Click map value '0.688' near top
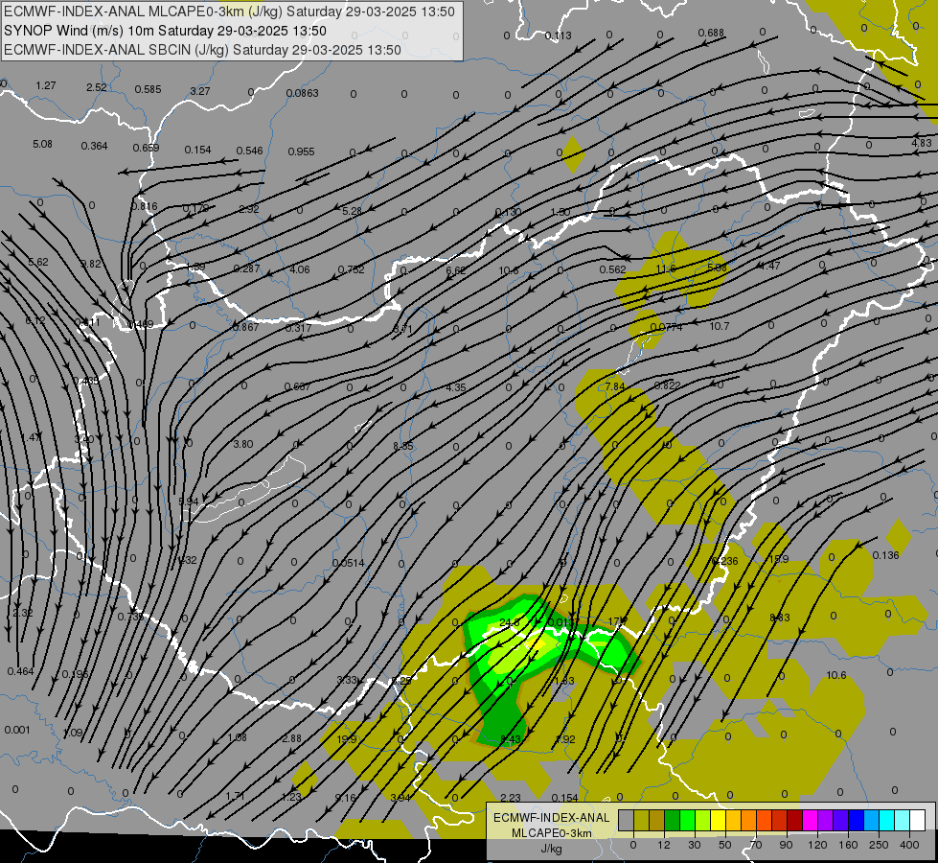Image resolution: width=938 pixels, height=863 pixels. [x=711, y=33]
